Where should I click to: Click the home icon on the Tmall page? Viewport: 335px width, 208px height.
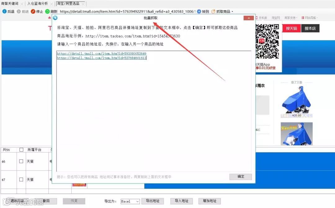(49, 18)
